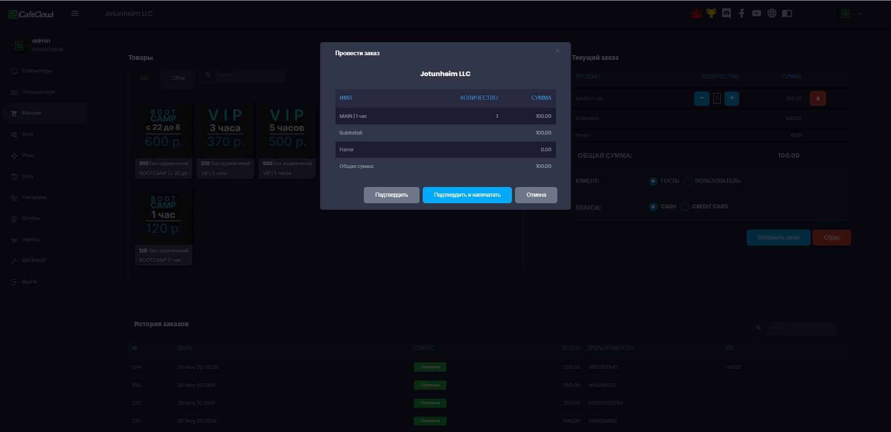
Task: Click the YouTube icon in the header
Action: (x=756, y=13)
